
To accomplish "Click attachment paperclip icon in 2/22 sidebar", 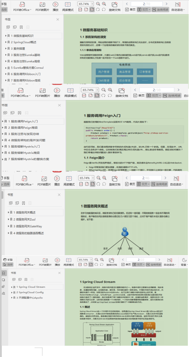I will pyautogui.click(x=3, y=286).
